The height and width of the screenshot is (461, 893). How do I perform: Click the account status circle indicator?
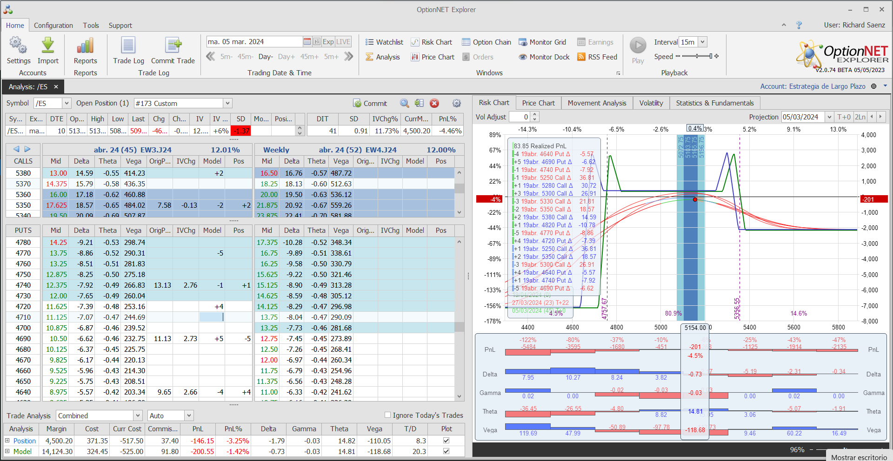point(873,86)
